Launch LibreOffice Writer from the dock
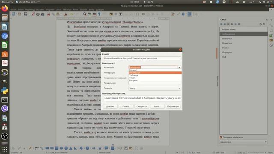Image resolution: width=274 pixels, height=154 pixels. point(5,27)
